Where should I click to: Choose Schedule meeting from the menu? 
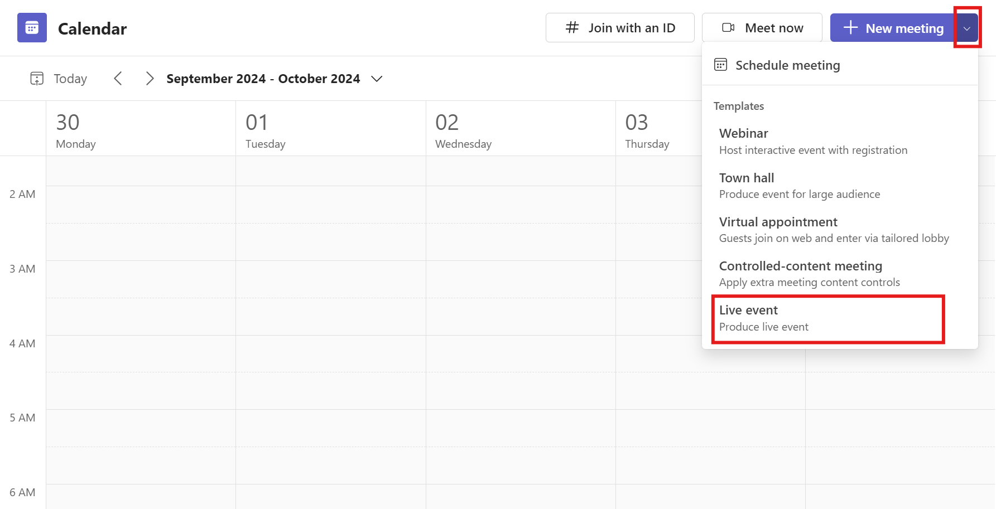[x=840, y=65]
